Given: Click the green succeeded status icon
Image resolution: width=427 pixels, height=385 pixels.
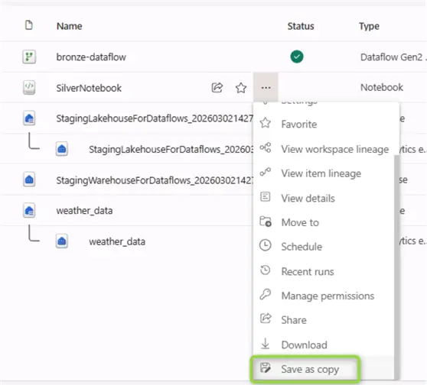Looking at the screenshot, I should (297, 57).
